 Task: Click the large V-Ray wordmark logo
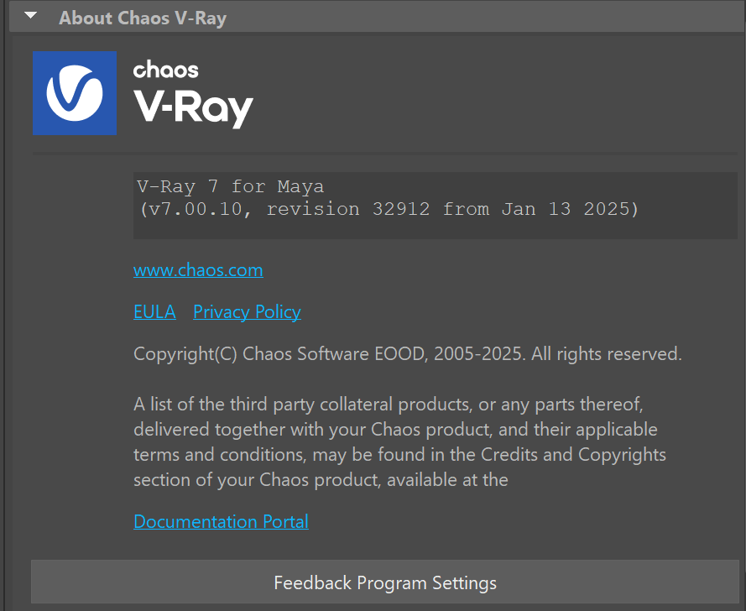point(193,108)
